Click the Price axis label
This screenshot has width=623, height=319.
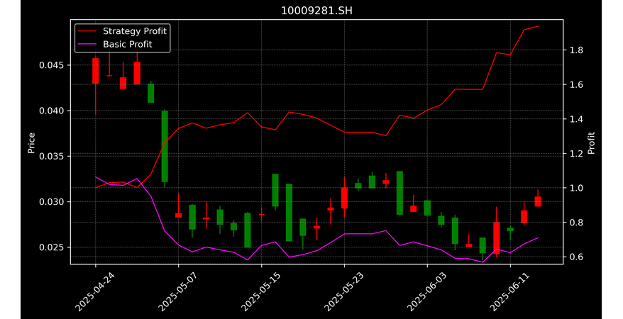pyautogui.click(x=31, y=142)
